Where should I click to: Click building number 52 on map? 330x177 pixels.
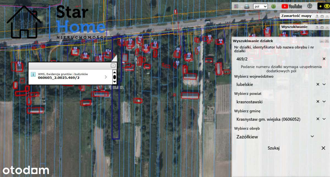tap(155, 43)
